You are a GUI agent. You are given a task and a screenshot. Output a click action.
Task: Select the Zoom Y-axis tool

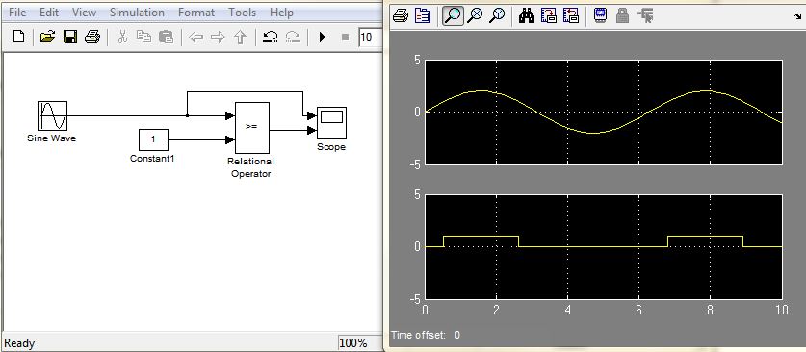497,16
